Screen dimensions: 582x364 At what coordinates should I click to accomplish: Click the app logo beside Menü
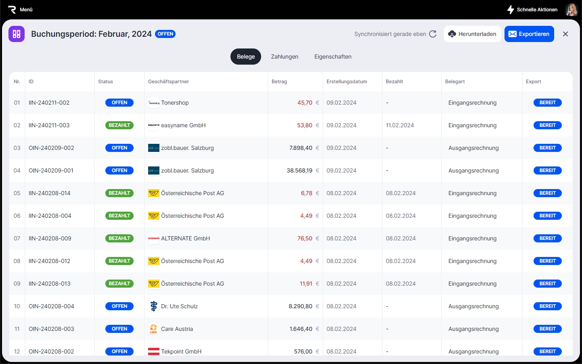point(12,10)
